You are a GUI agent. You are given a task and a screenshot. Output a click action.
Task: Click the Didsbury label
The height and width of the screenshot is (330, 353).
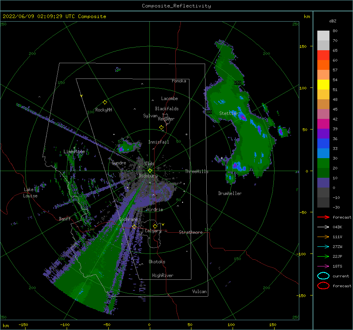(148, 176)
